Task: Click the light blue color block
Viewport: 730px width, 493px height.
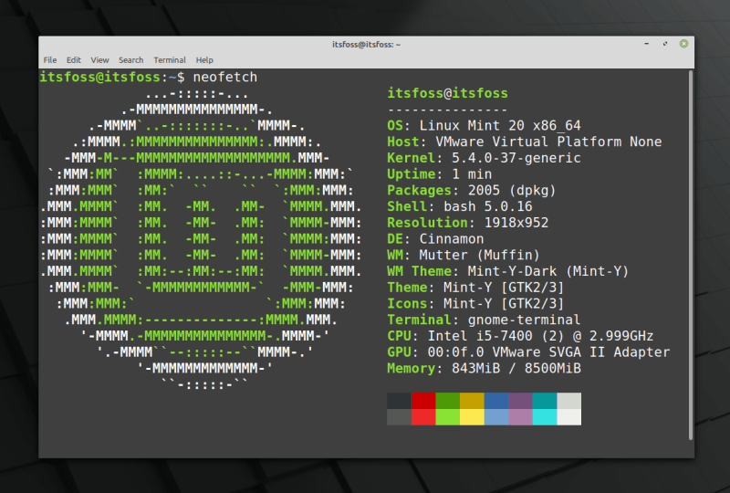Action: point(496,417)
